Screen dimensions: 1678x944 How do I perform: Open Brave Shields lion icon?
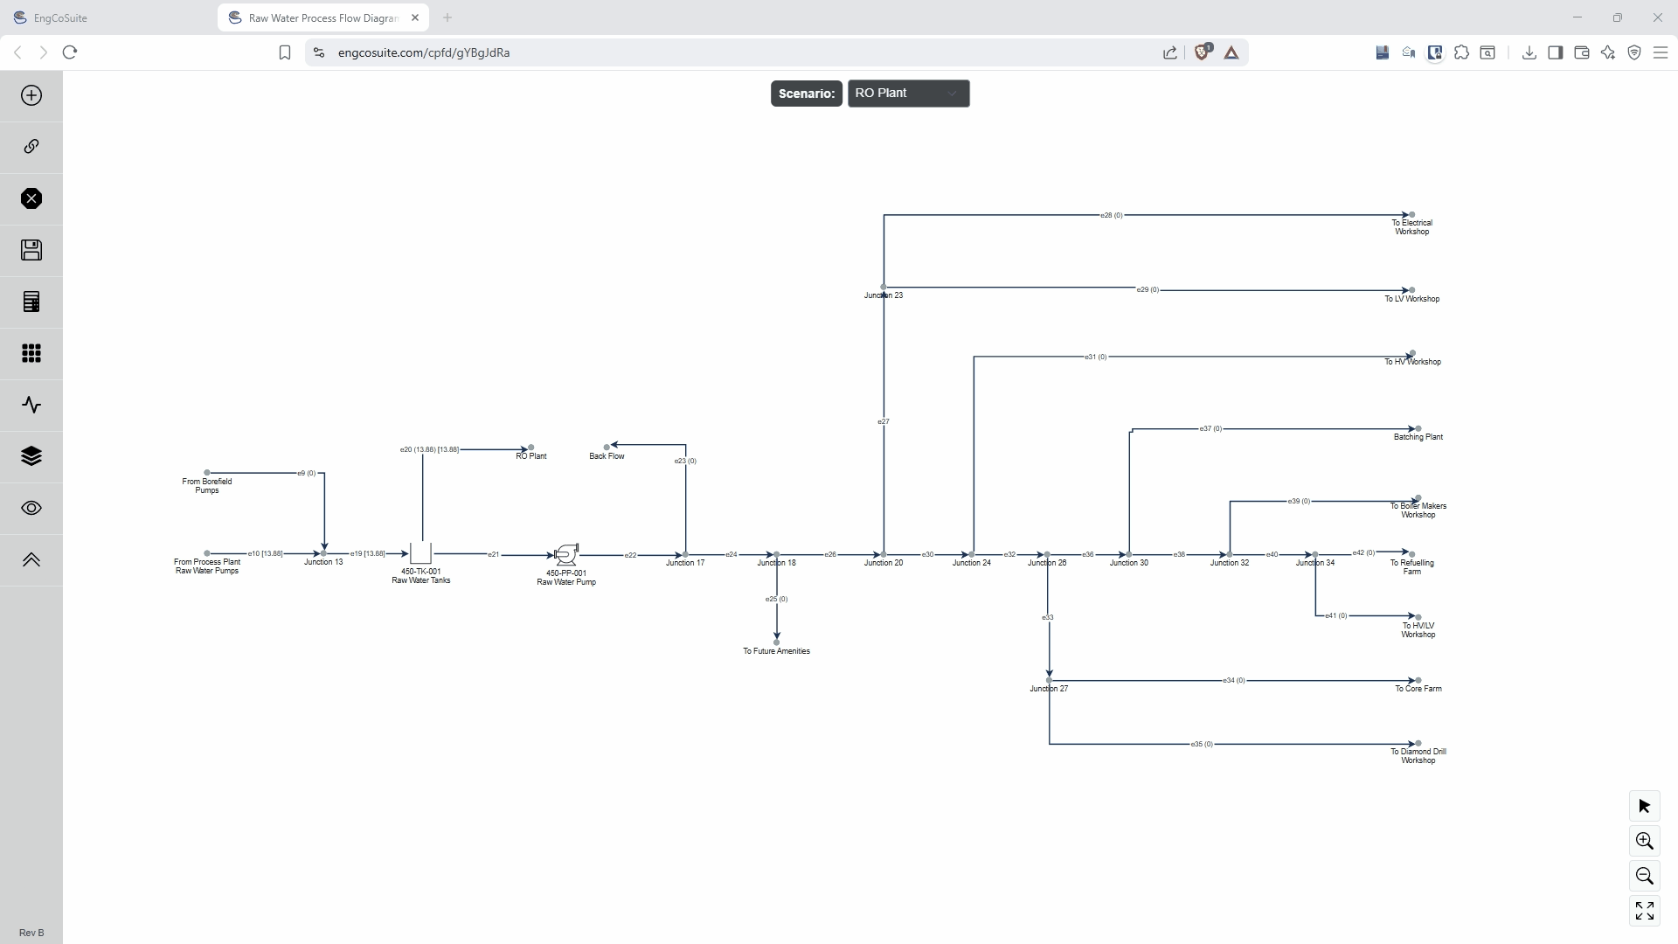1203,52
